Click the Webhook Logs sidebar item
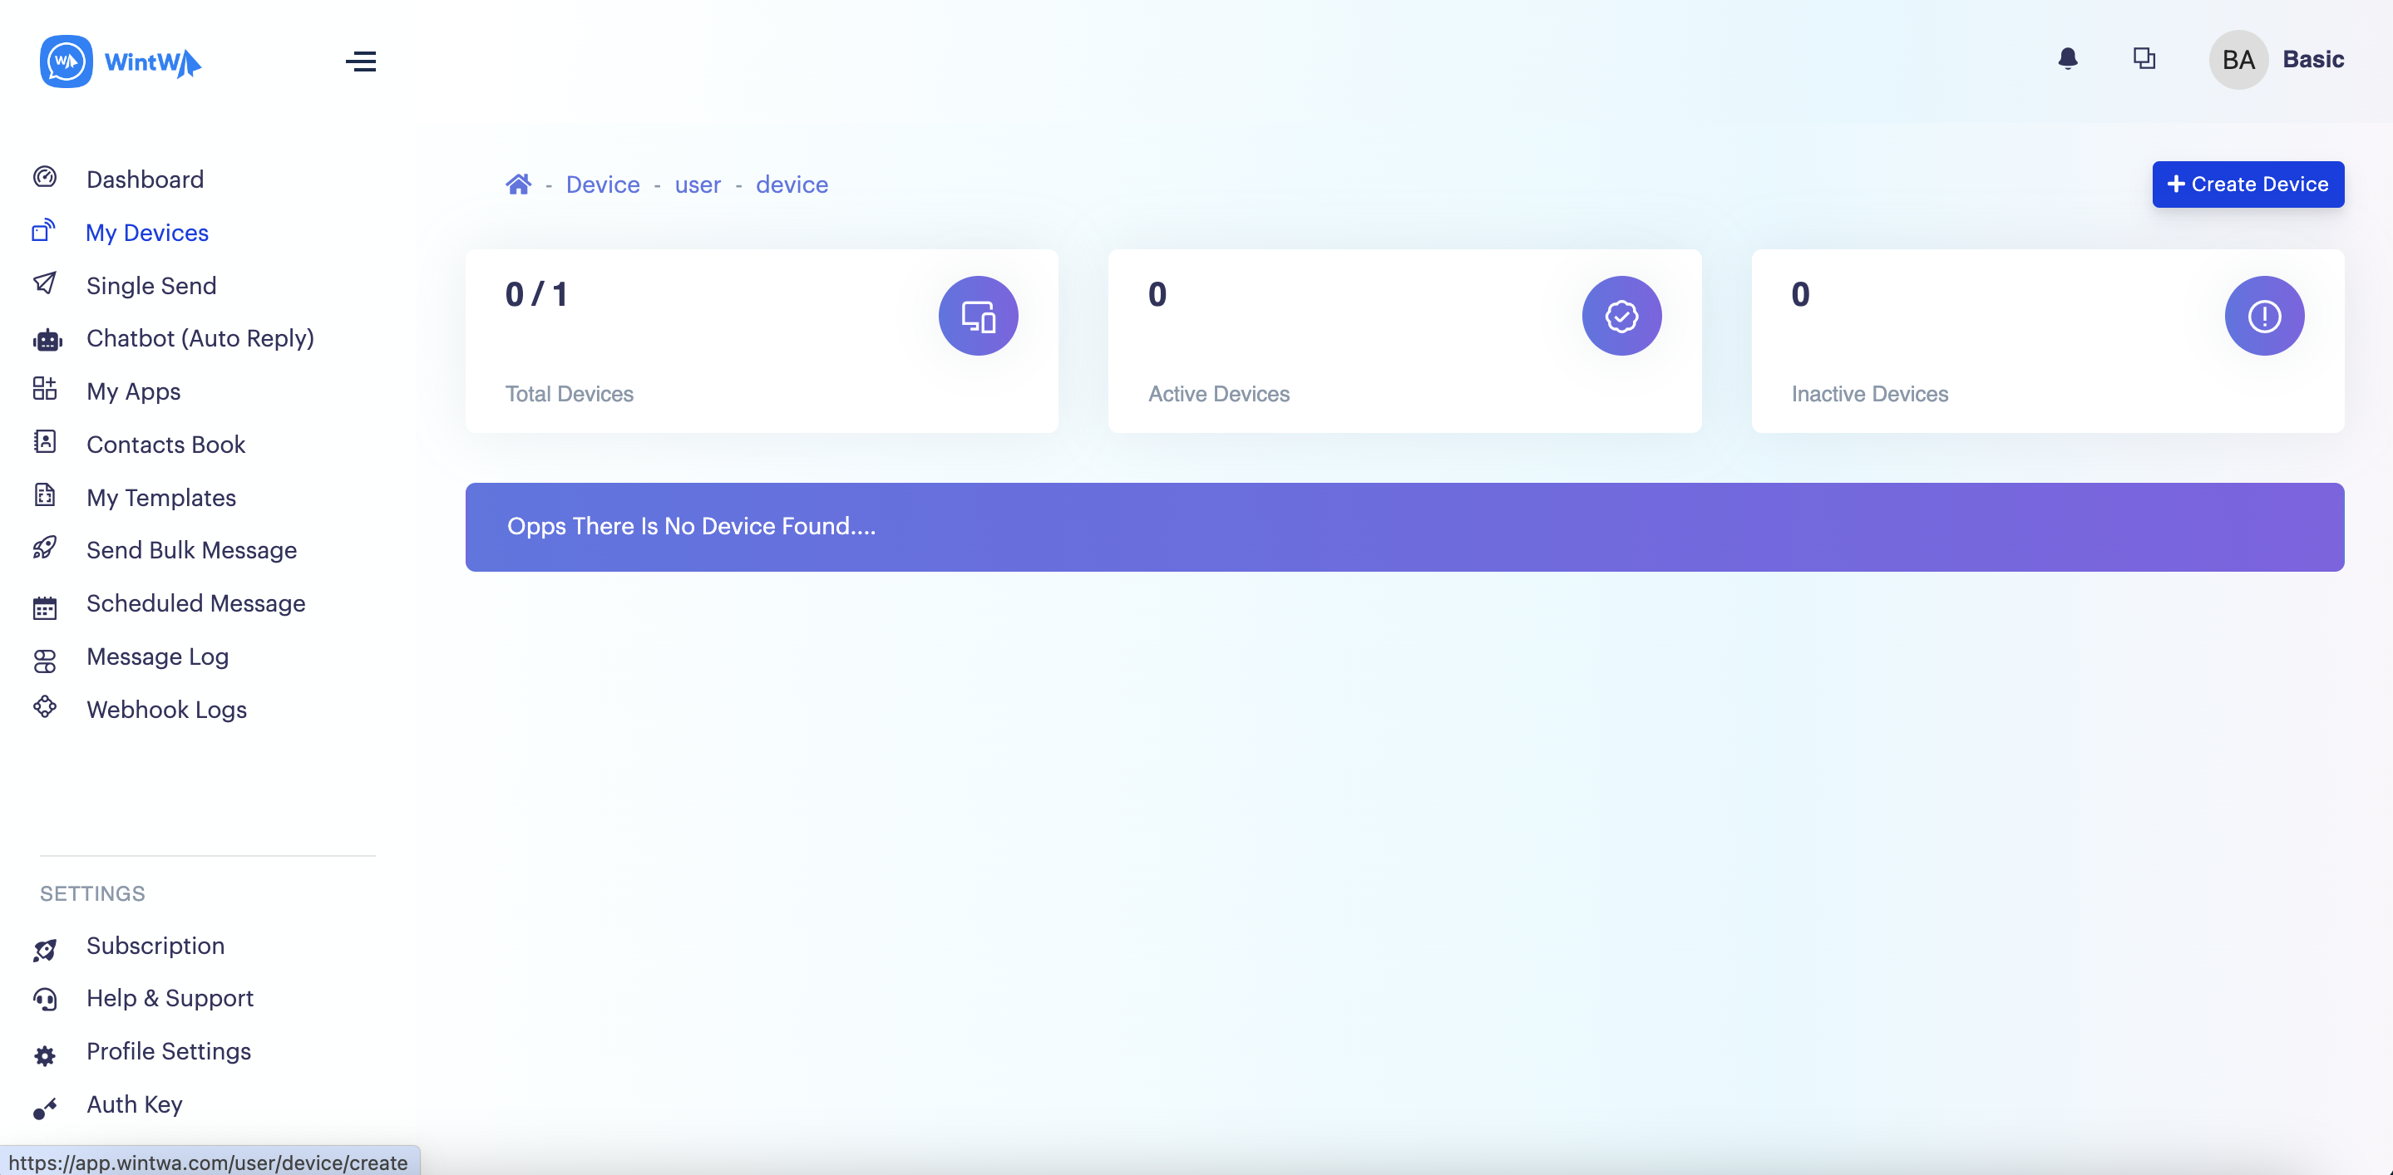2393x1175 pixels. pyautogui.click(x=166, y=710)
